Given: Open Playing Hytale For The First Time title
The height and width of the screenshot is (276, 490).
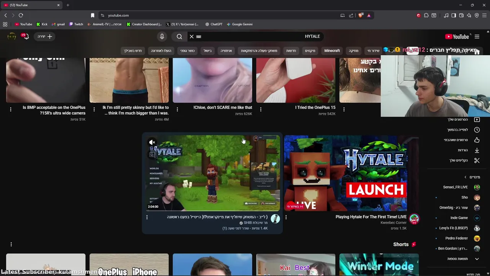Looking at the screenshot, I should click(371, 217).
